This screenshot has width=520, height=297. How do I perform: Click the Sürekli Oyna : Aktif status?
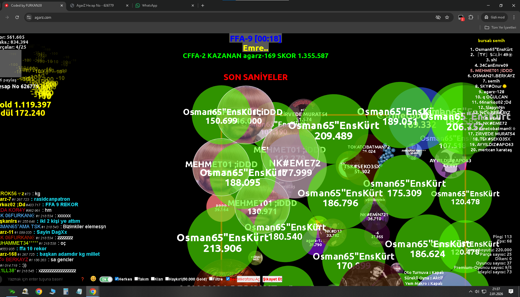(424, 278)
